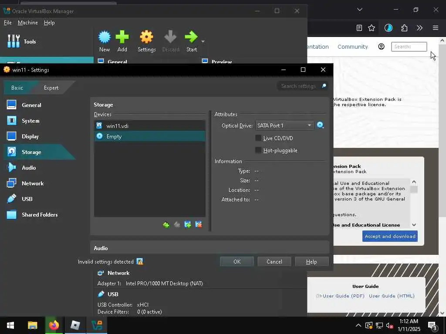Toggle Firefox reader view icon

(x=359, y=28)
